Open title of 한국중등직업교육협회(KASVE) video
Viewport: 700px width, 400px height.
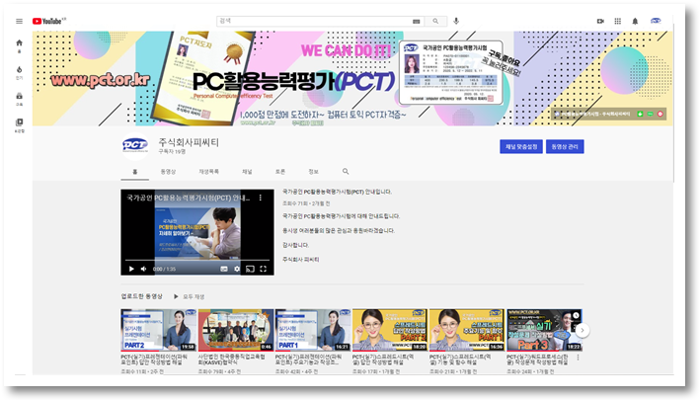point(231,360)
